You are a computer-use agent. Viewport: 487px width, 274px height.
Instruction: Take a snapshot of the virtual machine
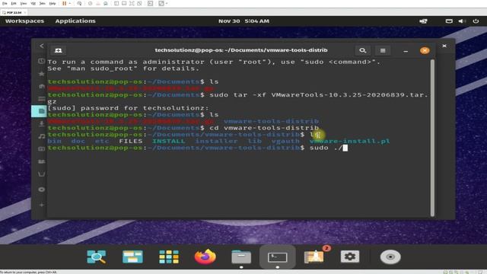click(x=90, y=3)
